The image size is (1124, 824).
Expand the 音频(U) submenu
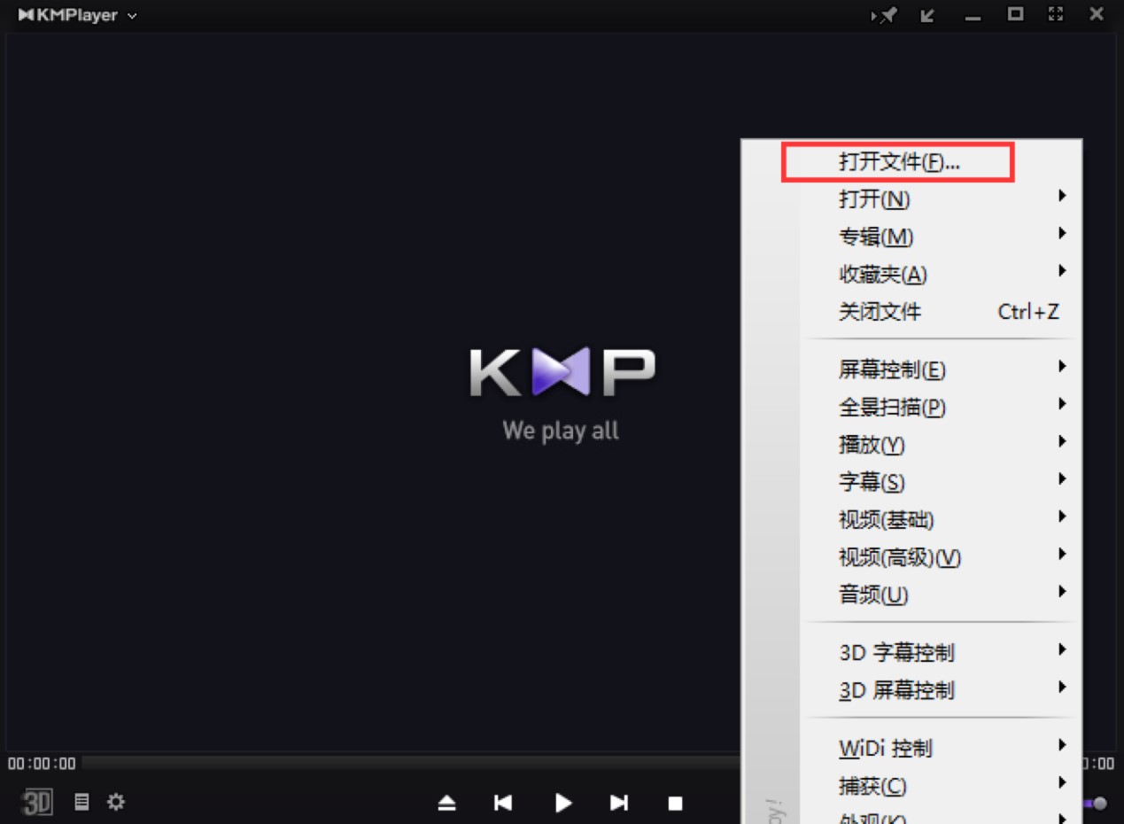click(872, 595)
